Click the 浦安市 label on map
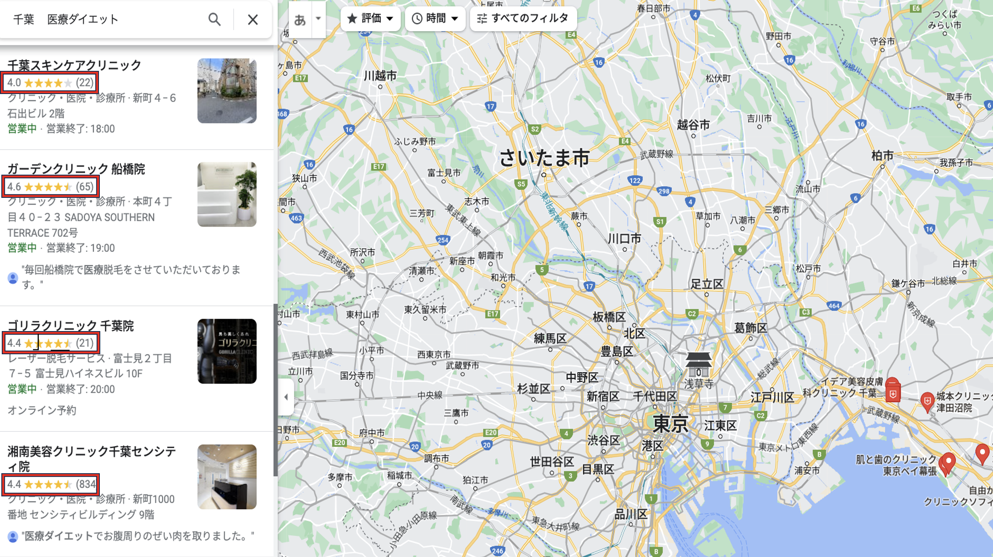This screenshot has width=993, height=557. coord(807,470)
